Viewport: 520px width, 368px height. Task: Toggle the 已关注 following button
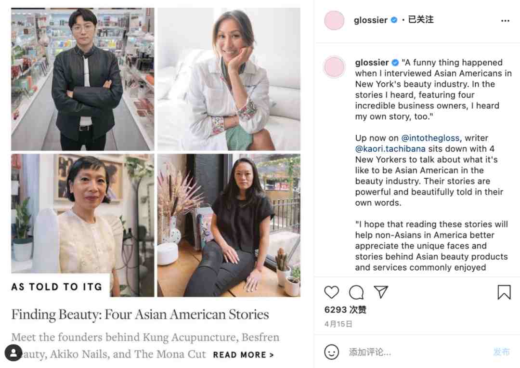click(420, 20)
